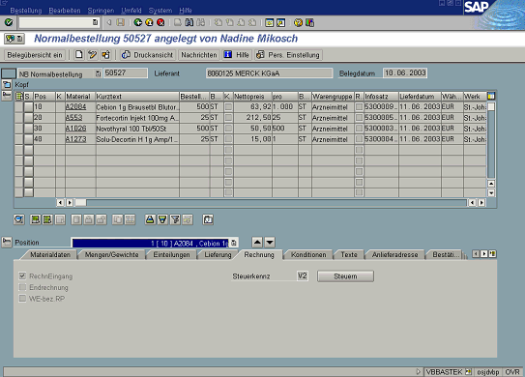Screen dimensions: 525x377
Task: Click the last icon in item toolbar
Action: [x=208, y=219]
